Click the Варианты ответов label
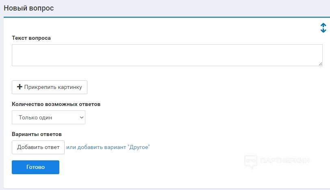 coord(37,134)
